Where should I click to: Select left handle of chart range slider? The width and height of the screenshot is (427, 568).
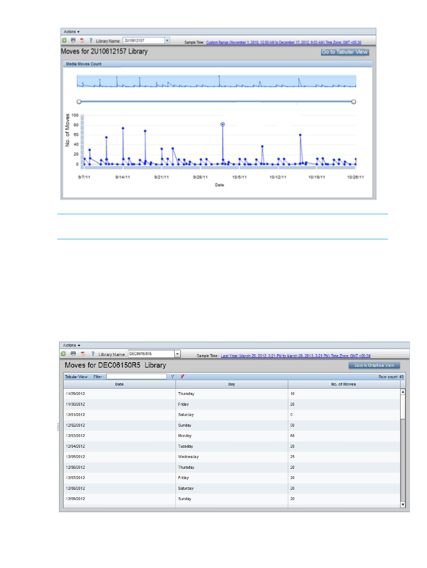[79, 102]
